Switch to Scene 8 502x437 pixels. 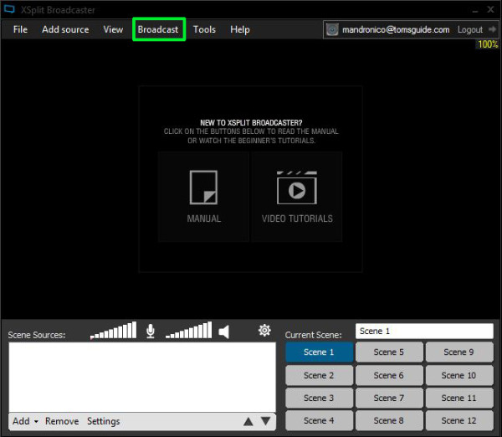point(389,420)
